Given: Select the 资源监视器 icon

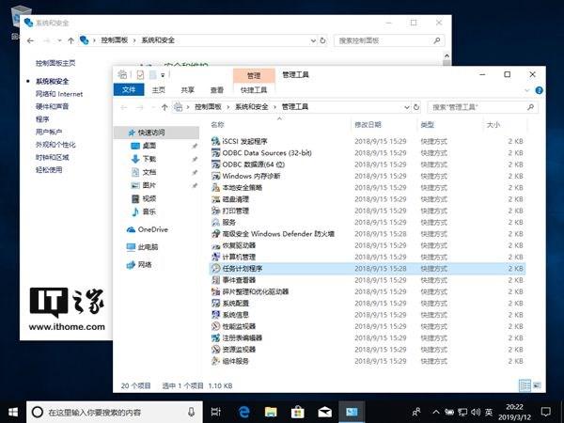Looking at the screenshot, I should pyautogui.click(x=215, y=350).
